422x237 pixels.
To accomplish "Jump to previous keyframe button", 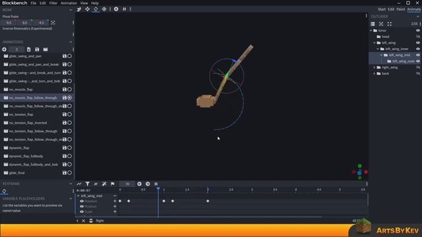I will coord(139,184).
